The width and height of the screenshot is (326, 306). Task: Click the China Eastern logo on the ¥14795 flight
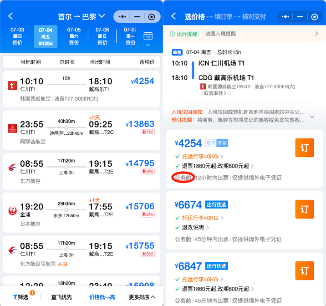[x=12, y=168]
